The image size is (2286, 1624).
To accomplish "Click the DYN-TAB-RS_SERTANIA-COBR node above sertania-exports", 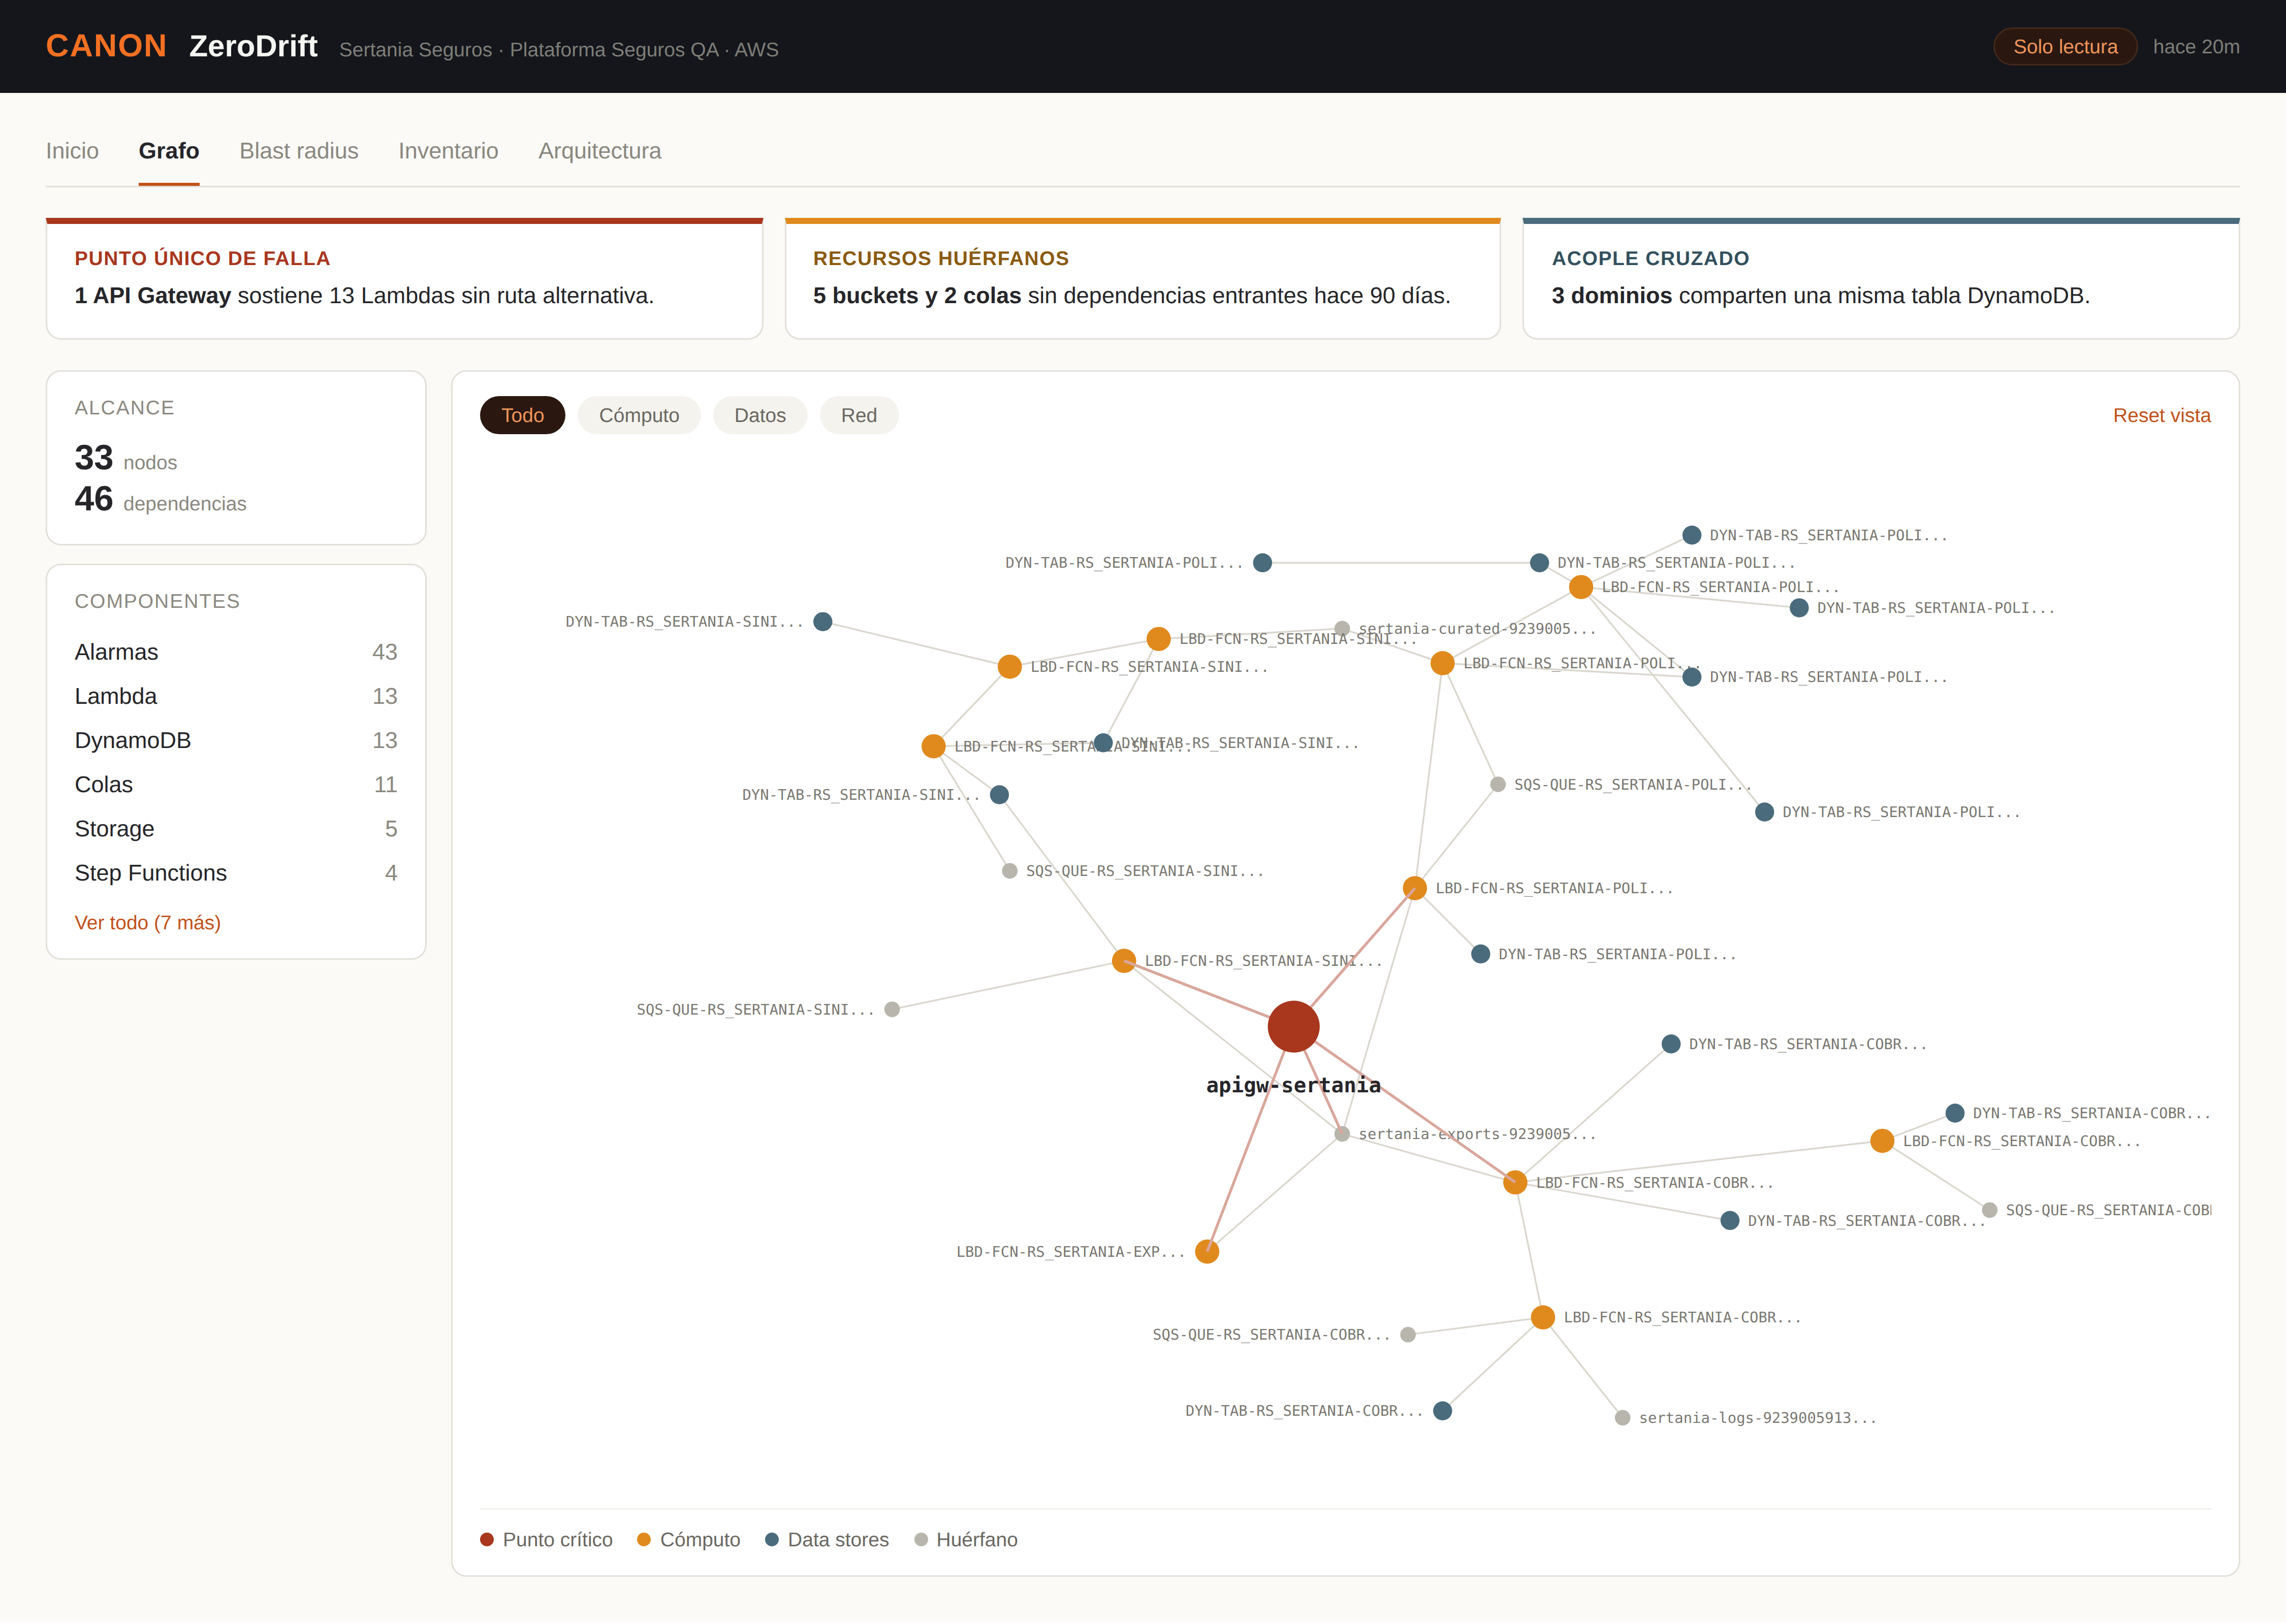I will (1670, 1043).
